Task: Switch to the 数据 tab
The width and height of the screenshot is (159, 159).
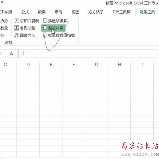Action: point(42,12)
